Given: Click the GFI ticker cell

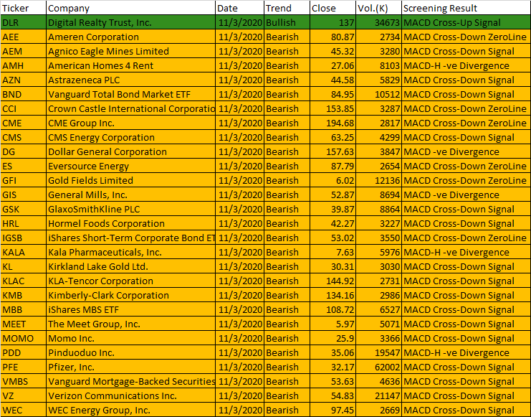Looking at the screenshot, I should tap(23, 180).
